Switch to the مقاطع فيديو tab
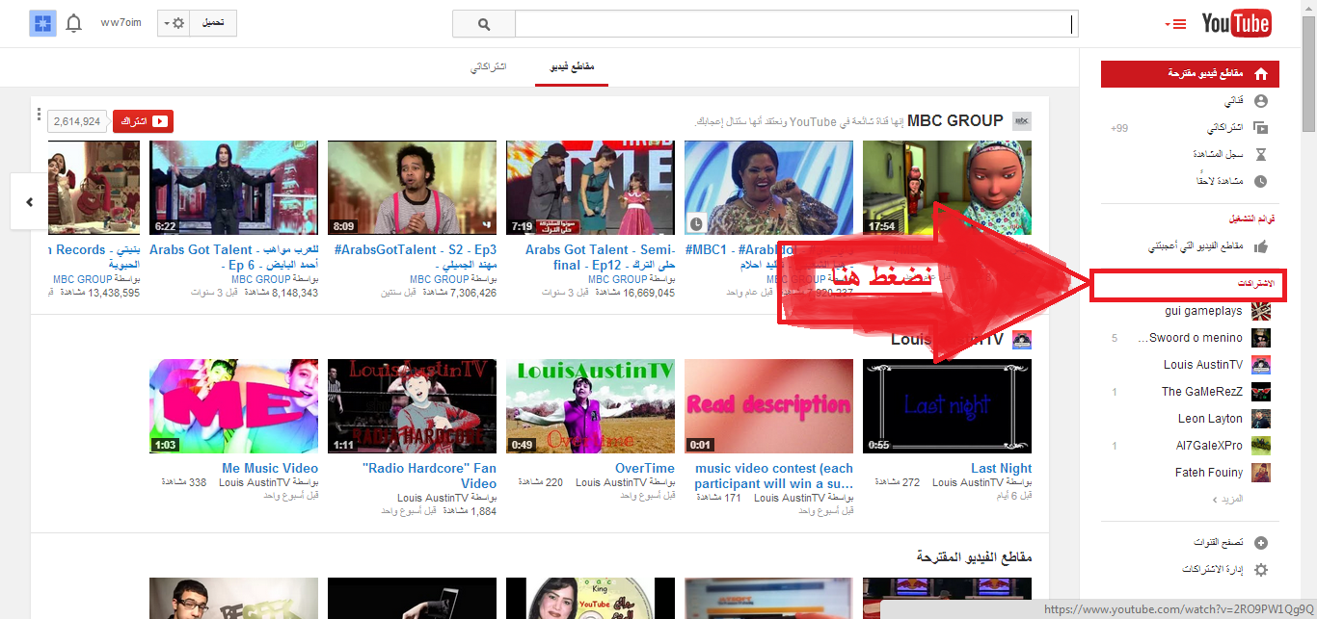 coord(572,66)
